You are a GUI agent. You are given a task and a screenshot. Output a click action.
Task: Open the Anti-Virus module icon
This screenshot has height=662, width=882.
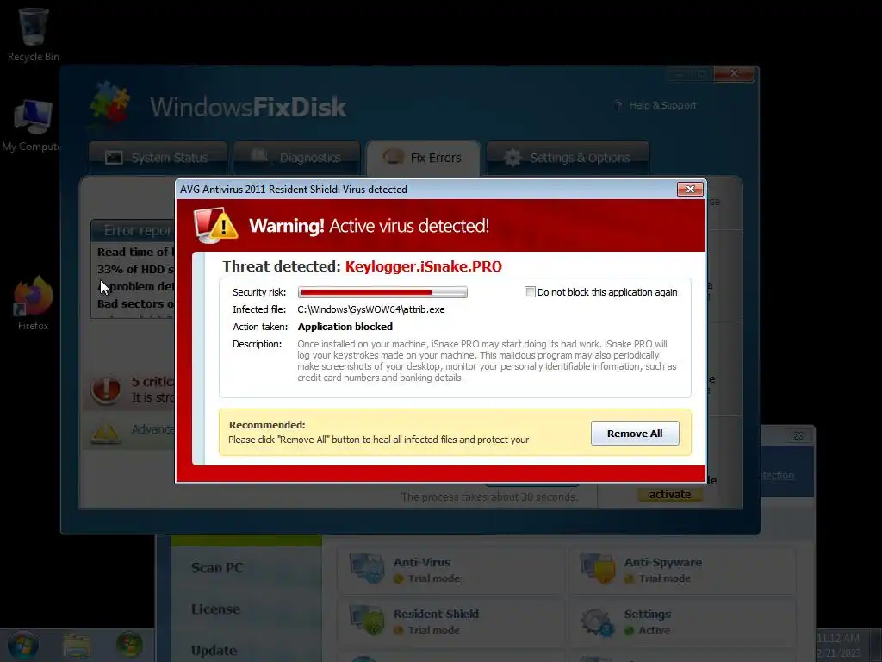(x=367, y=567)
